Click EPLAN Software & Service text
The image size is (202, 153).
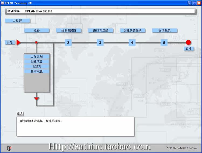[x=183, y=148]
